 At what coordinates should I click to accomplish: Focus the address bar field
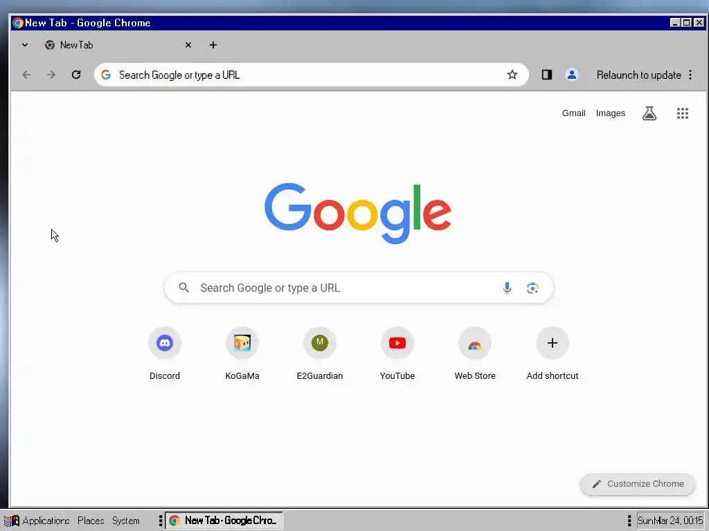[311, 75]
